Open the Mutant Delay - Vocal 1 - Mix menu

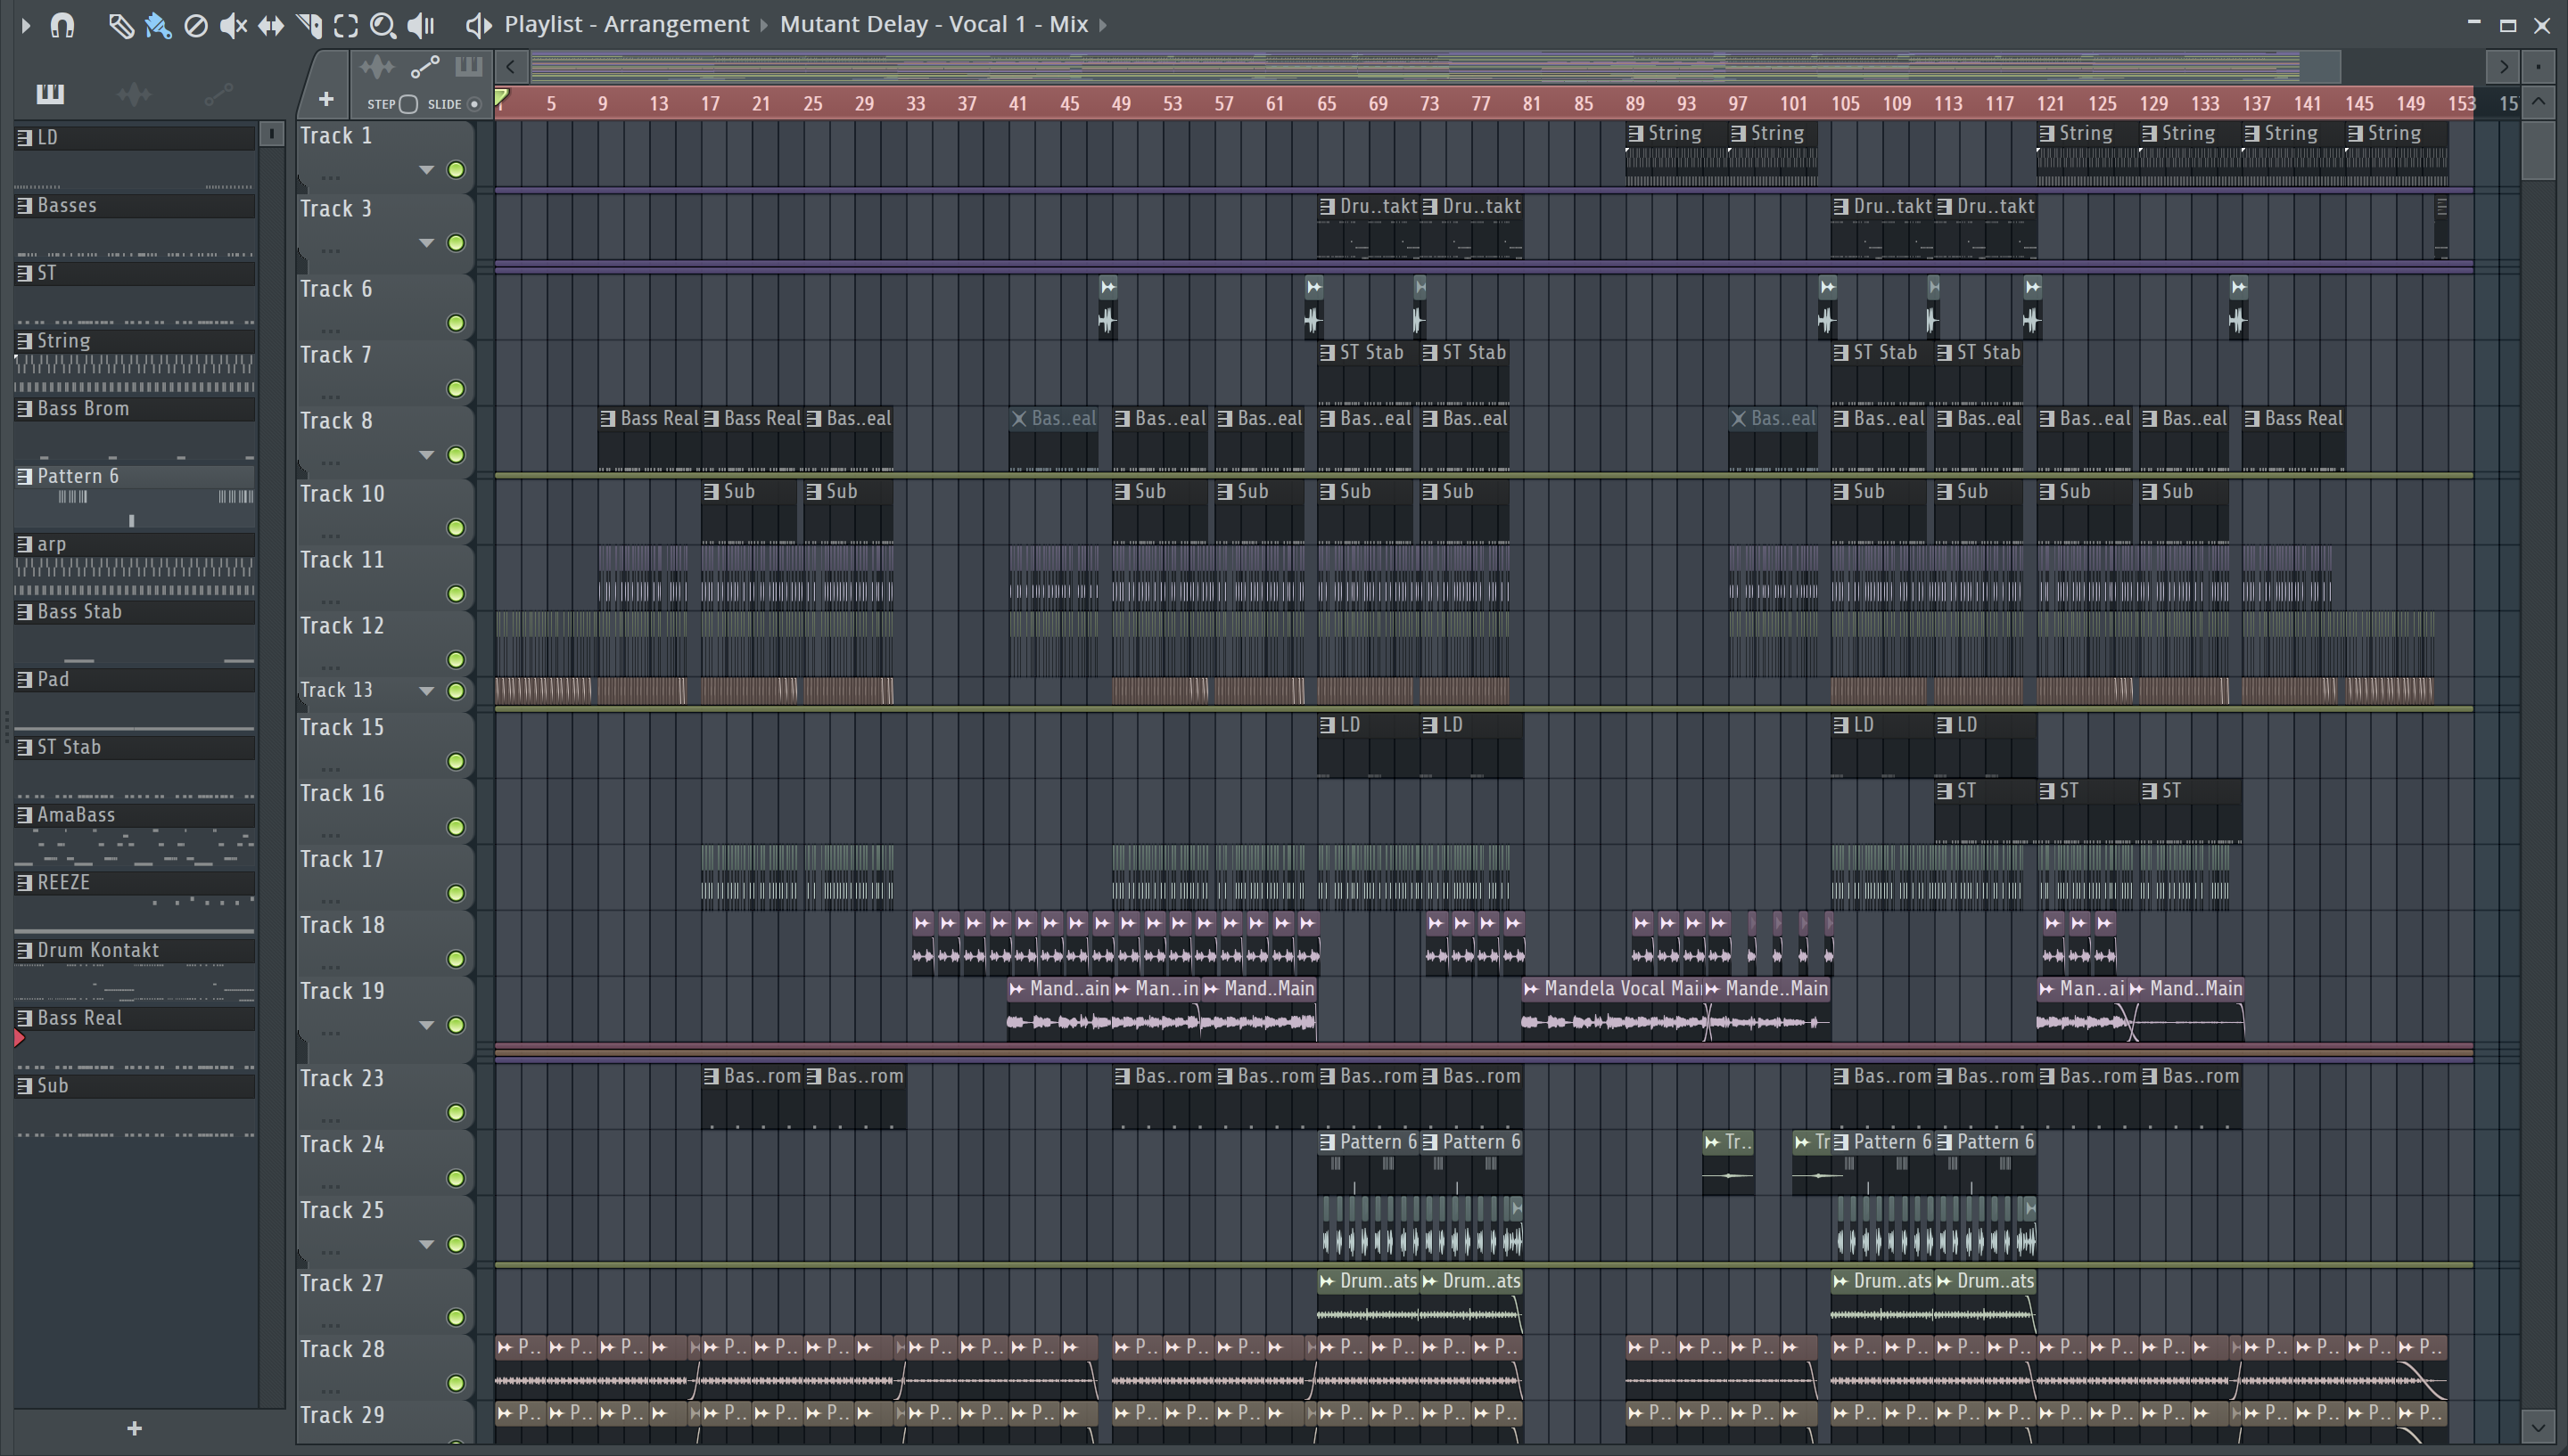(x=934, y=24)
